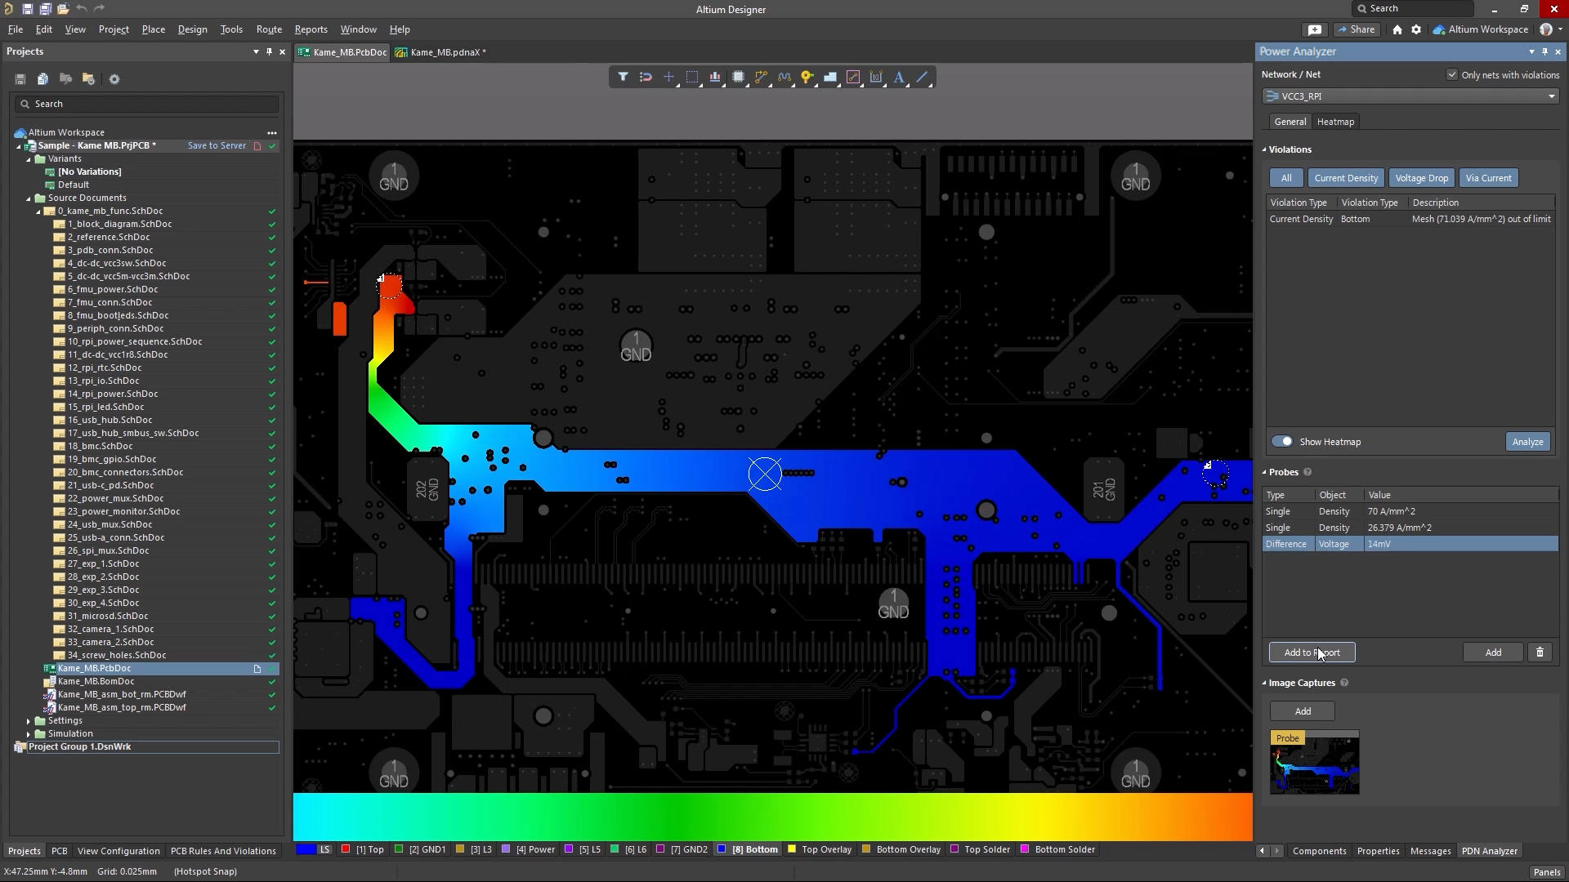Select the place polygon pour tool
Viewport: 1569px width, 882px height.
830,77
